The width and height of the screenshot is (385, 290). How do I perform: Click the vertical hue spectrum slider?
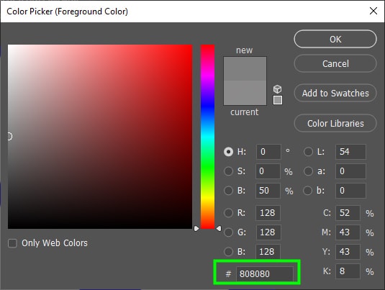pyautogui.click(x=207, y=137)
